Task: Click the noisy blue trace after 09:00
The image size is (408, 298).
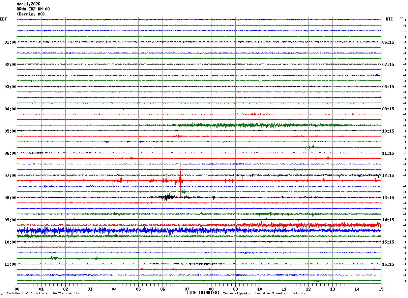Action: pos(199,230)
